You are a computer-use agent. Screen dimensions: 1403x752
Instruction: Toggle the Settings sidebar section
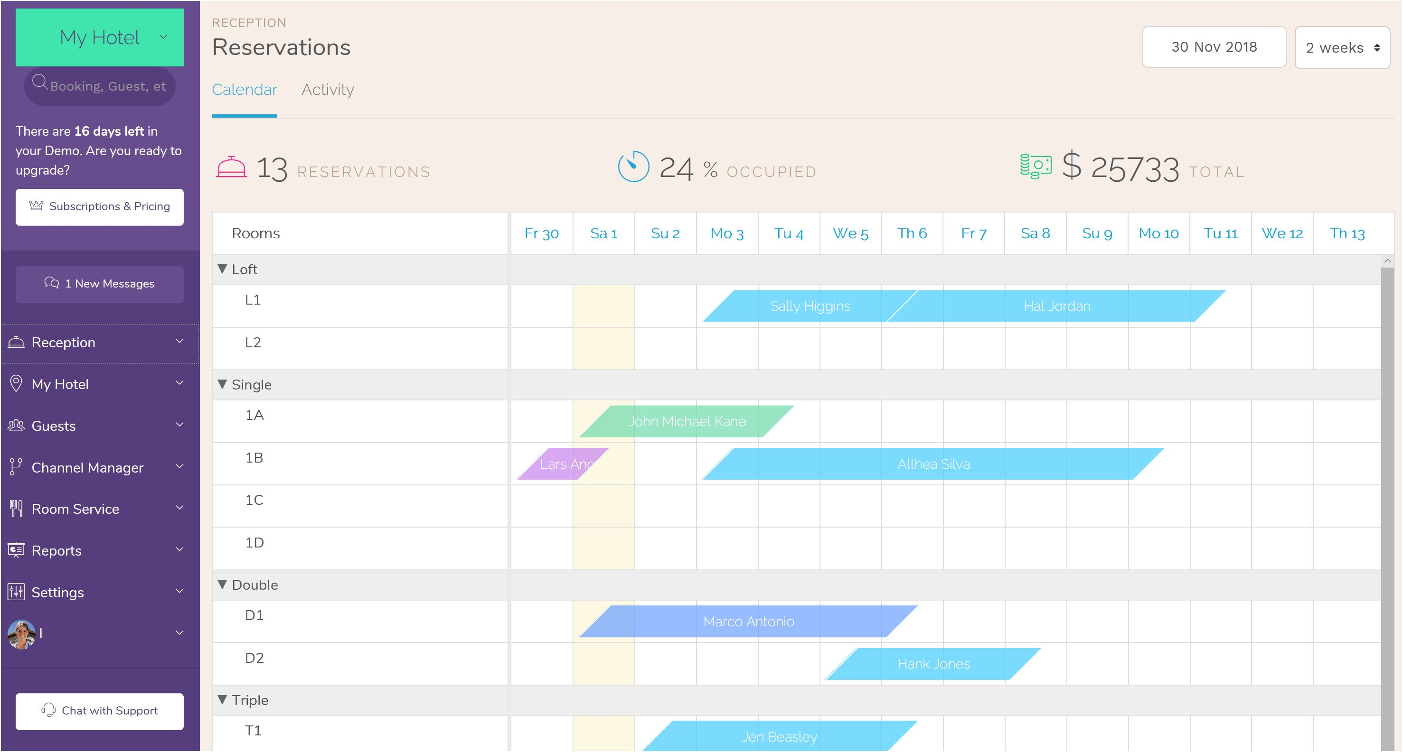pos(97,593)
